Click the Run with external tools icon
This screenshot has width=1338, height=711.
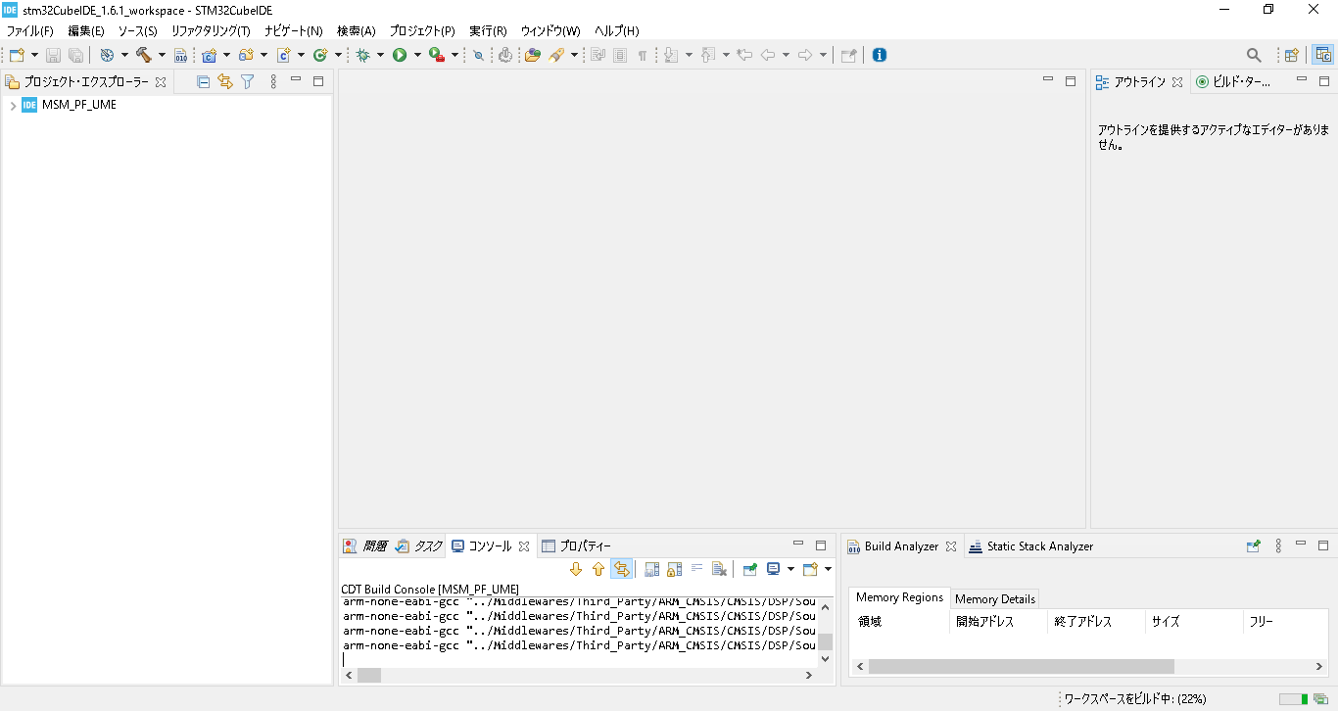(437, 55)
